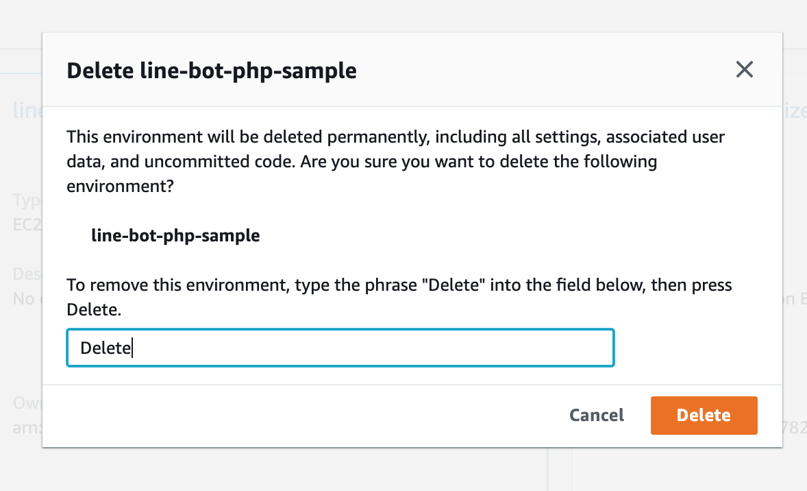
Task: Place cursor after typed word "Delete" in field
Action: click(x=132, y=348)
